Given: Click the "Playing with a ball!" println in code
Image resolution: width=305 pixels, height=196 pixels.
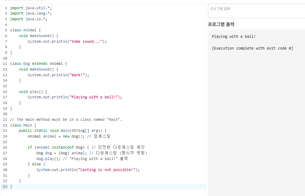Looking at the screenshot, I should [75, 97].
